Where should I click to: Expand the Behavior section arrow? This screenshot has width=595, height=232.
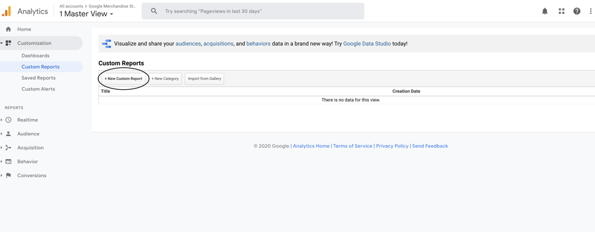point(1,162)
